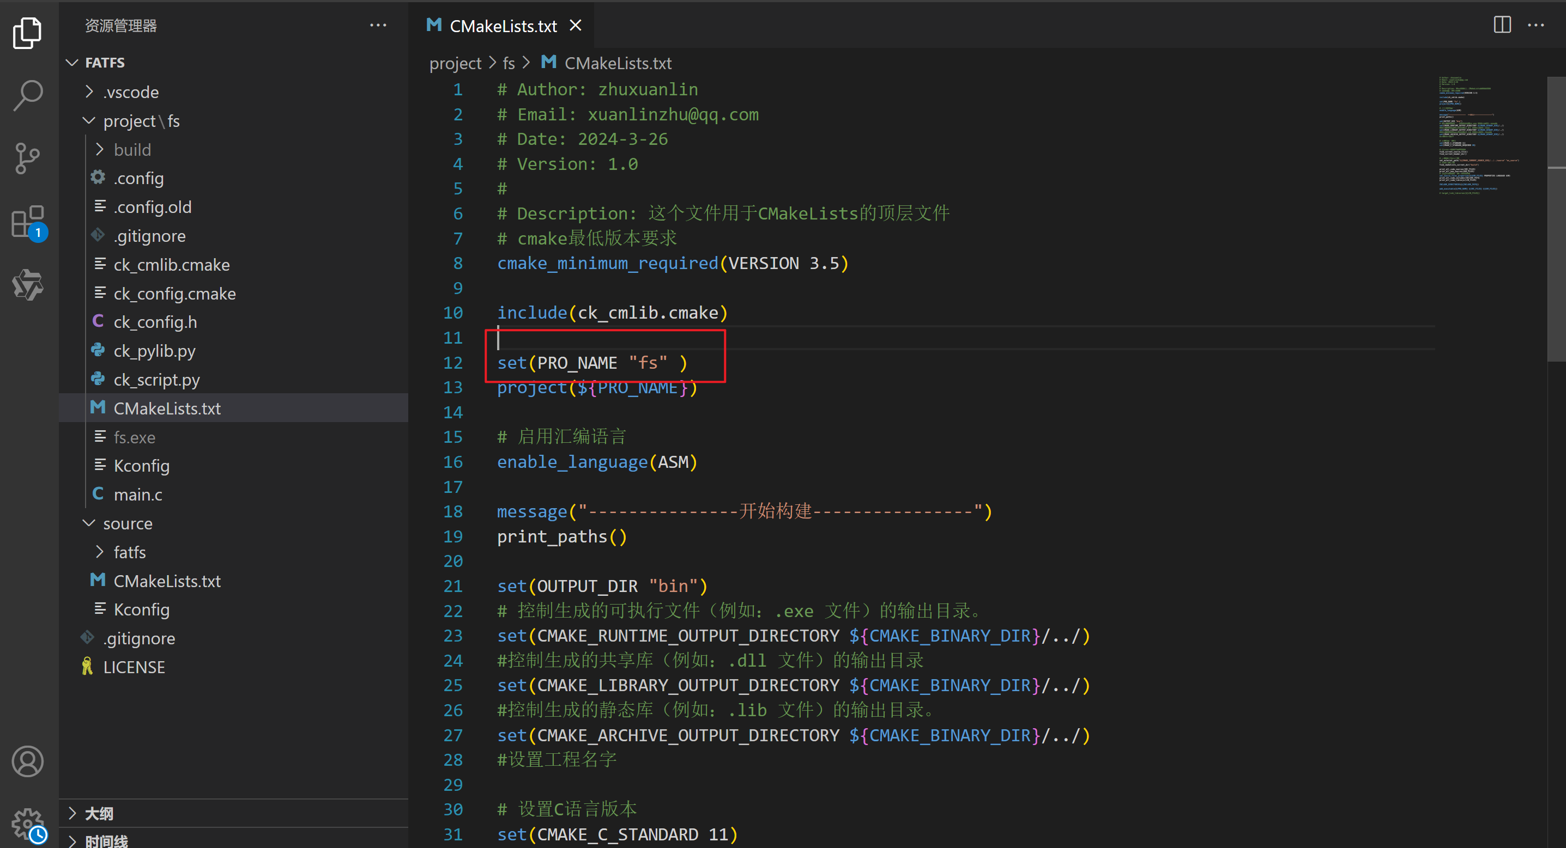Open the .config.old file
The width and height of the screenshot is (1566, 848).
(233, 207)
